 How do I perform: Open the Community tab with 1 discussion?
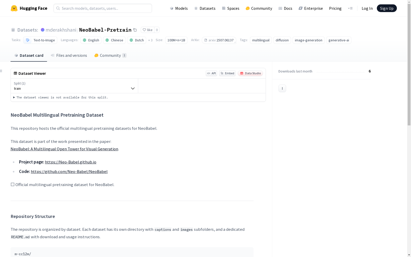pyautogui.click(x=110, y=55)
